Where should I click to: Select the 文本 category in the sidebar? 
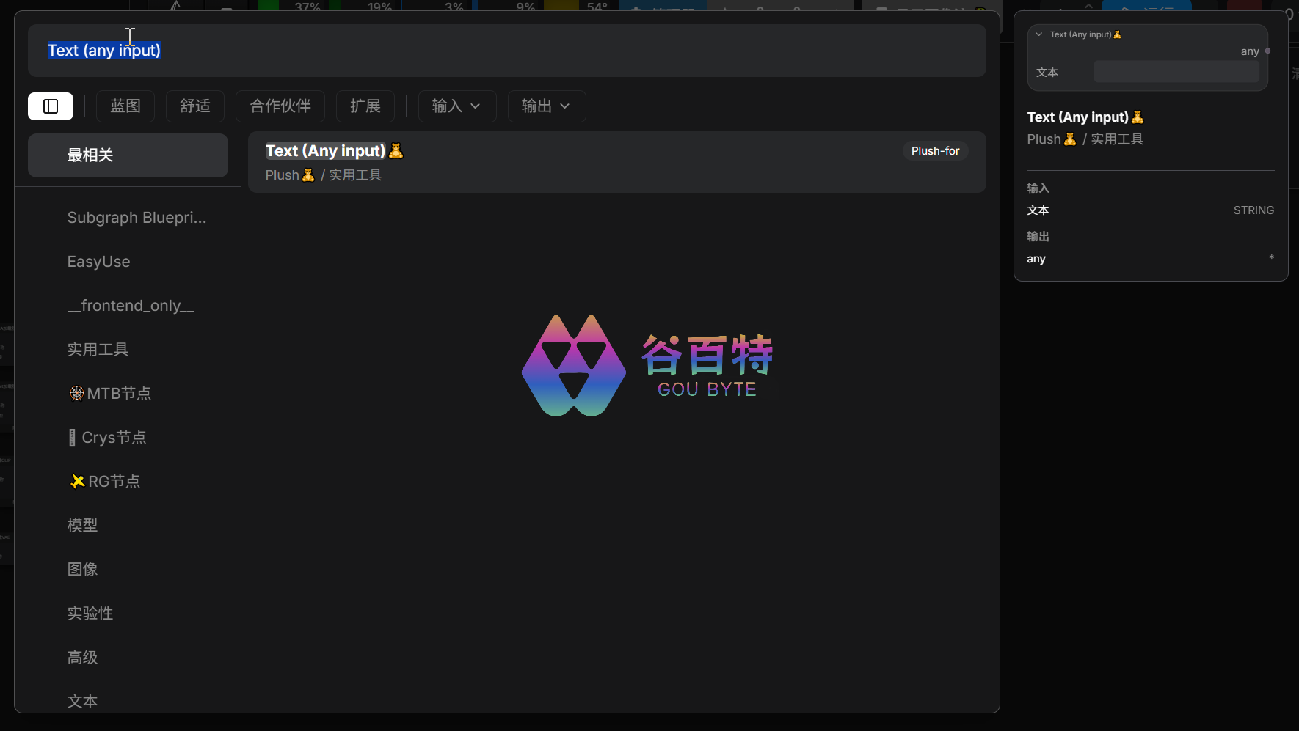coord(128,701)
